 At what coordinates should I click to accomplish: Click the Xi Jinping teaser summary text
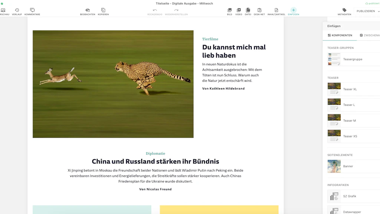tap(155, 176)
